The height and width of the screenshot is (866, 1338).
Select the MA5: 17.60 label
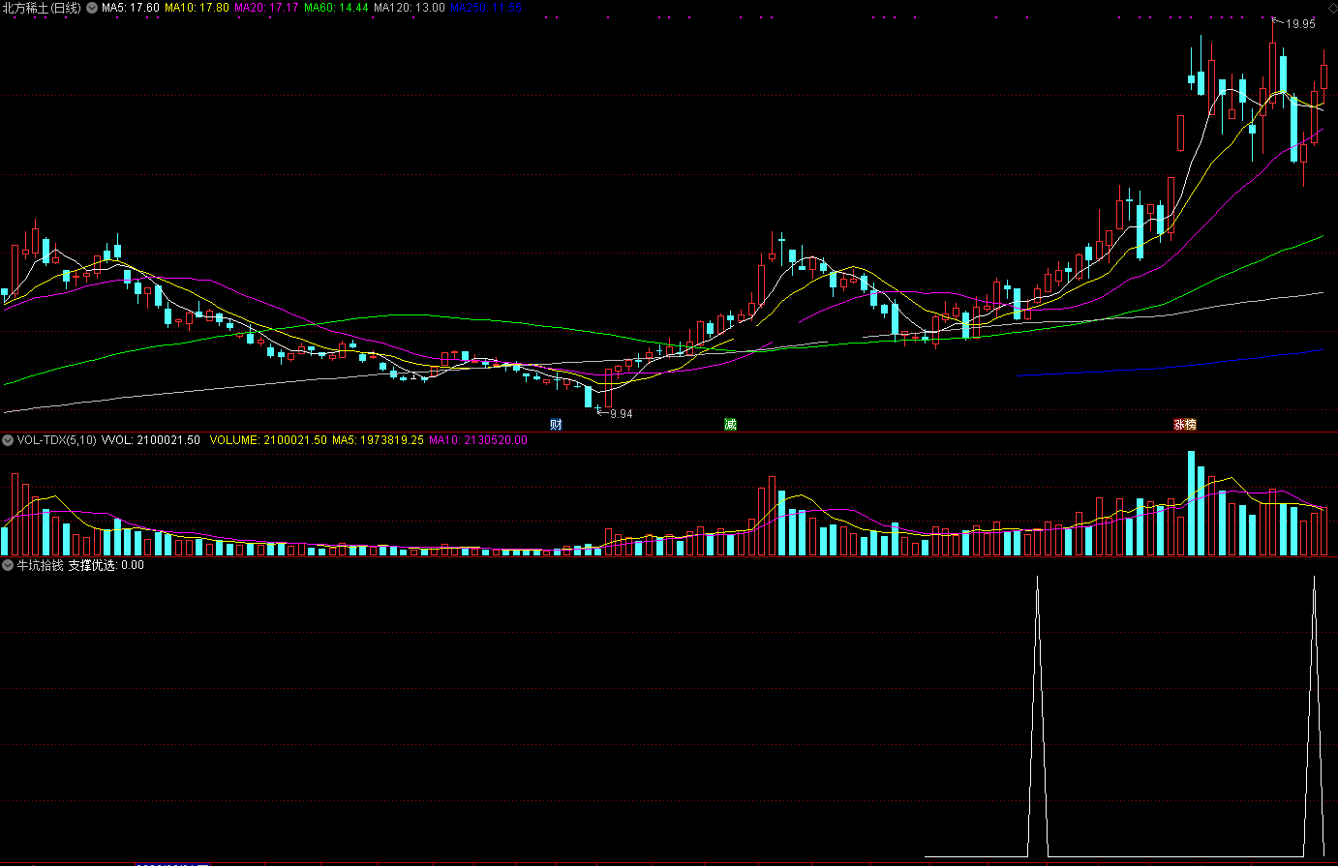(x=131, y=8)
